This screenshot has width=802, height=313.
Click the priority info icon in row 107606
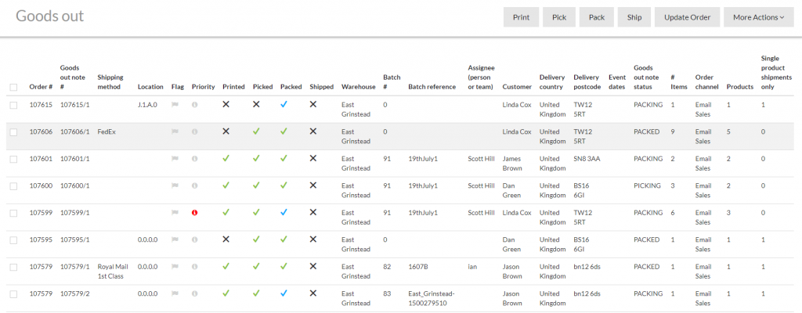tap(194, 131)
